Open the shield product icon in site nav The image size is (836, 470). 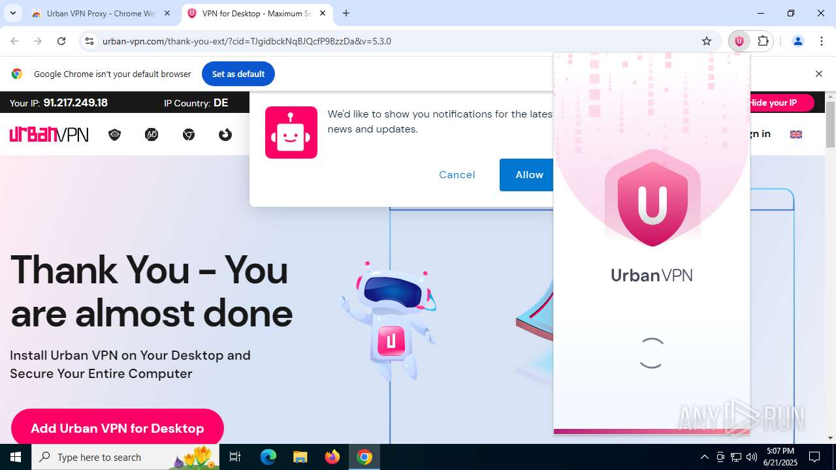pyautogui.click(x=115, y=134)
